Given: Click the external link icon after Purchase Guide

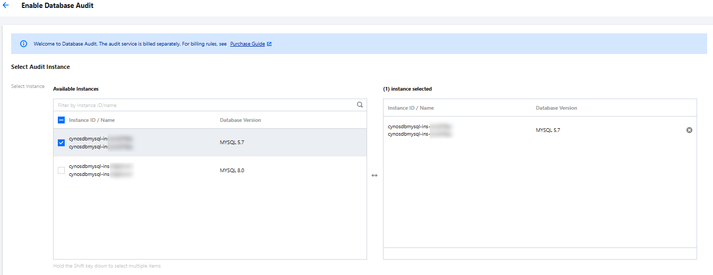Looking at the screenshot, I should click(269, 44).
